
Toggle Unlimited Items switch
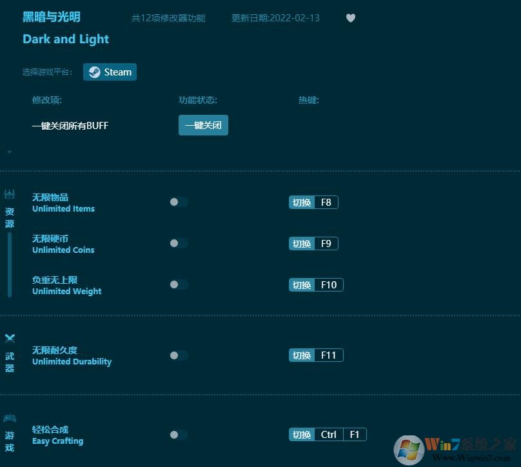179,202
